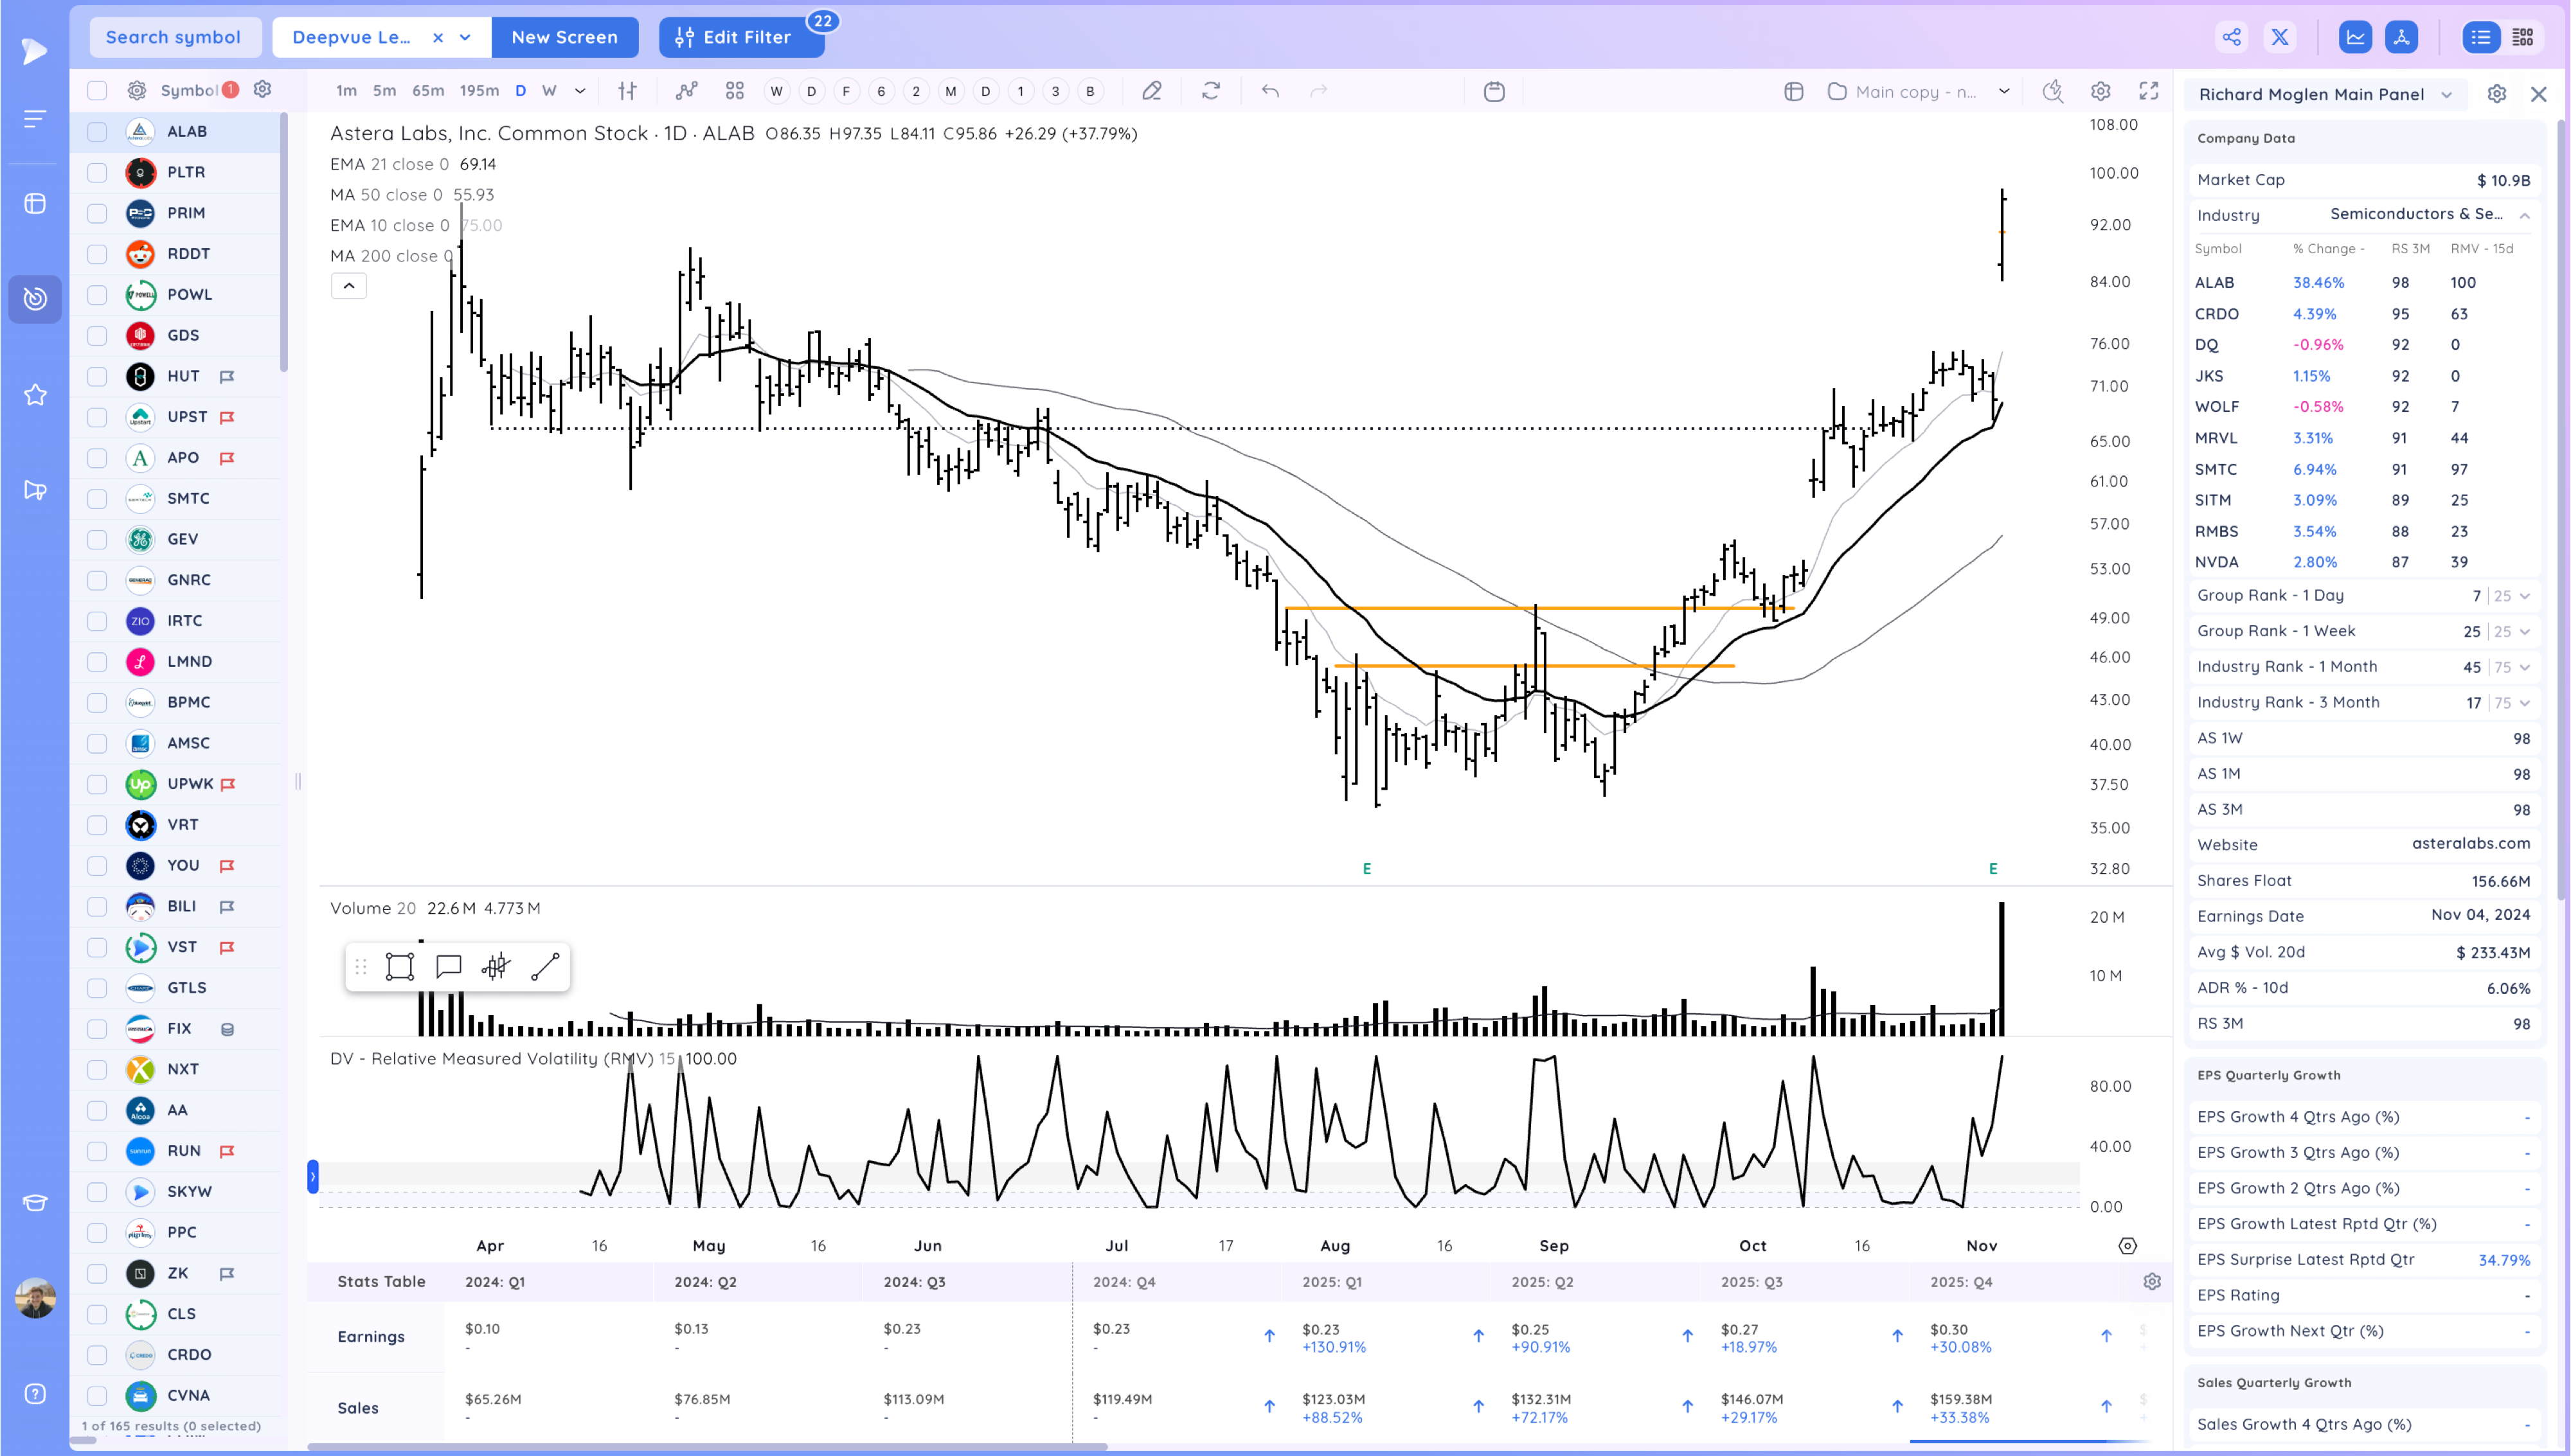Open watchlist star icon in sidebar
This screenshot has width=2571, height=1456.
(35, 395)
